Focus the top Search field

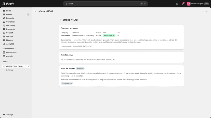pyautogui.click(x=106, y=4)
